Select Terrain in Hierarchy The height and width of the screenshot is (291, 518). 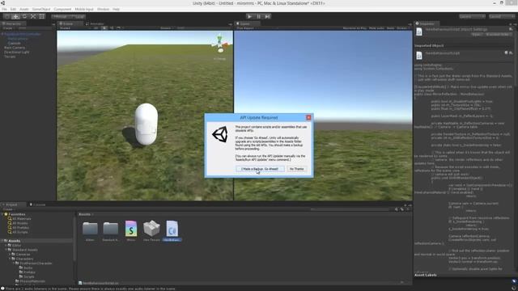coord(10,57)
